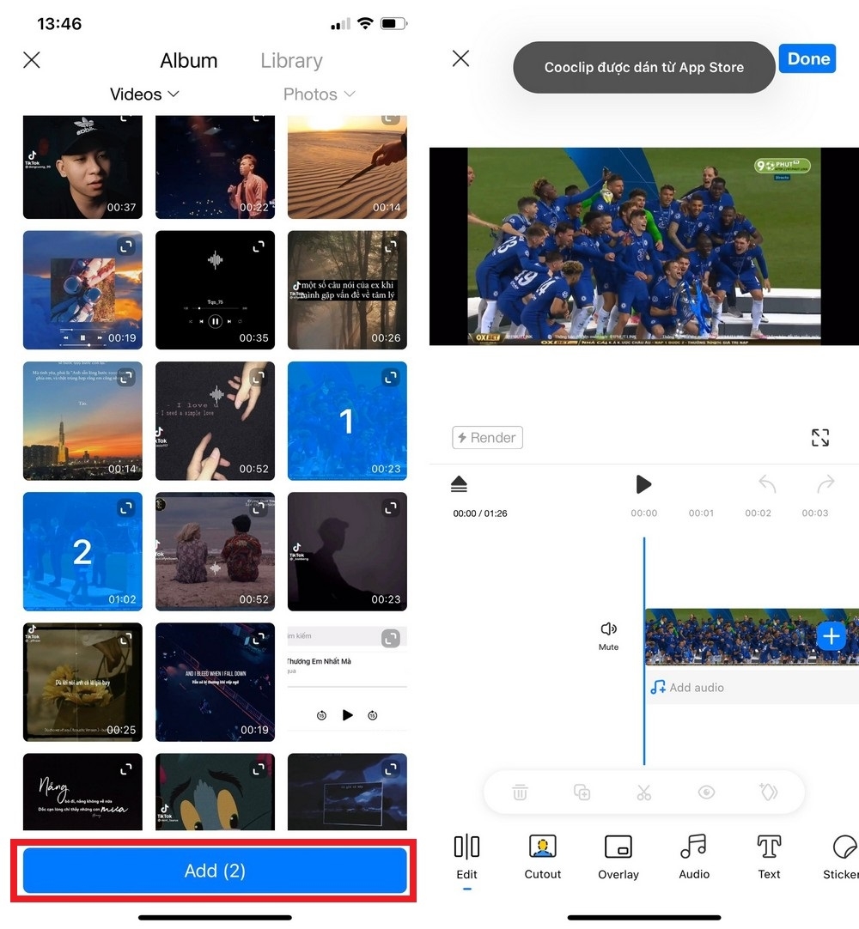Expand preview of the dark clouds video

pos(391,769)
